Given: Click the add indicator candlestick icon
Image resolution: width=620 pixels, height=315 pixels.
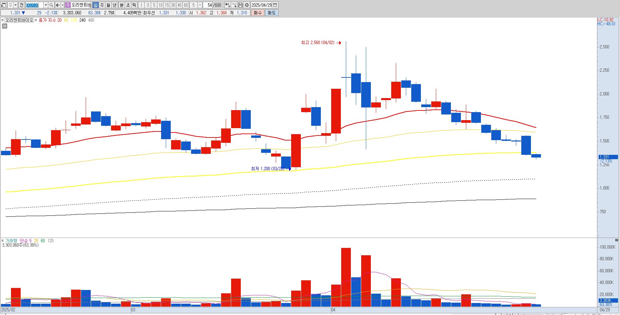Looking at the screenshot, I should pos(227,5).
